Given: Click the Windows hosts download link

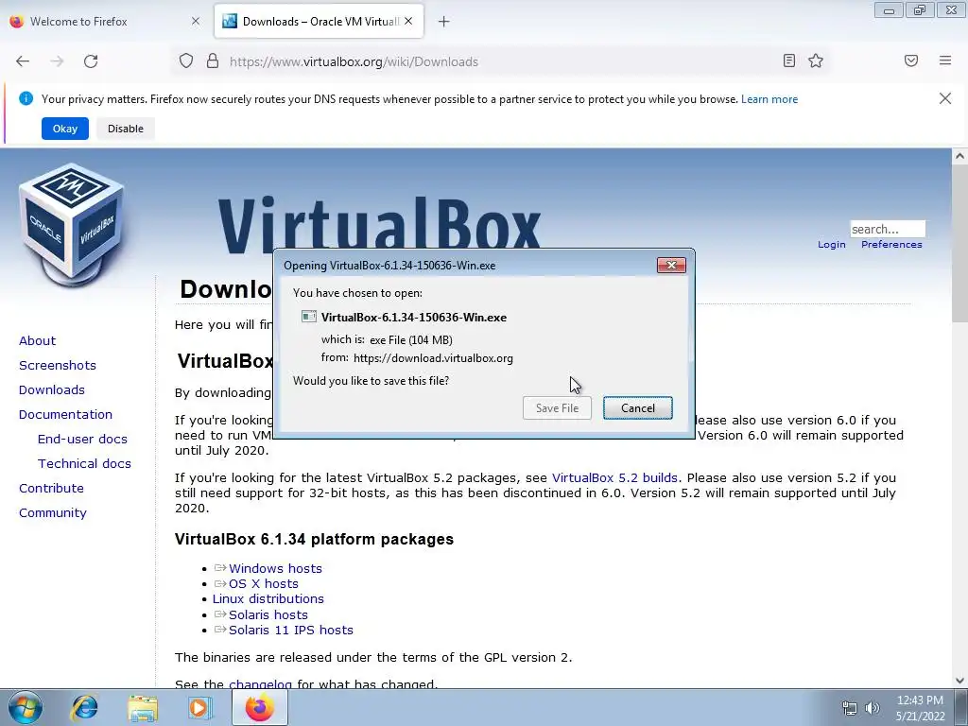Looking at the screenshot, I should pyautogui.click(x=275, y=568).
